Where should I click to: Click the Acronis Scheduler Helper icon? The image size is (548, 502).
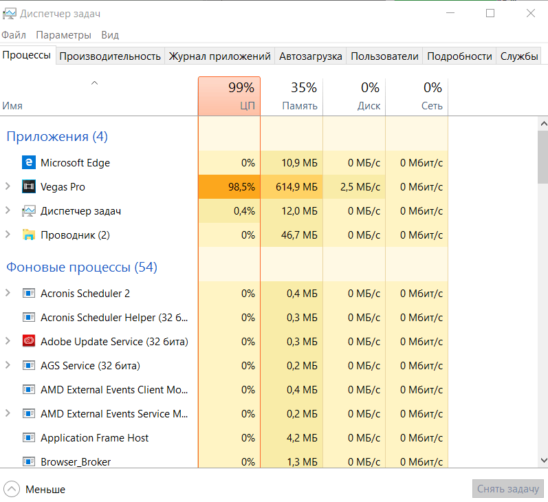[29, 317]
